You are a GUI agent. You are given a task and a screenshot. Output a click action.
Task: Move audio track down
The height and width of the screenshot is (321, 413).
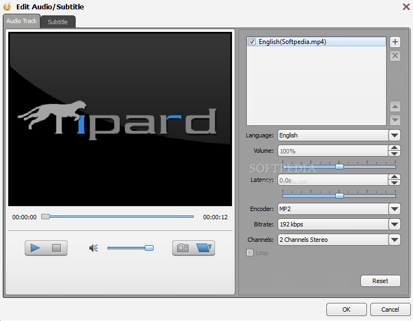click(395, 120)
